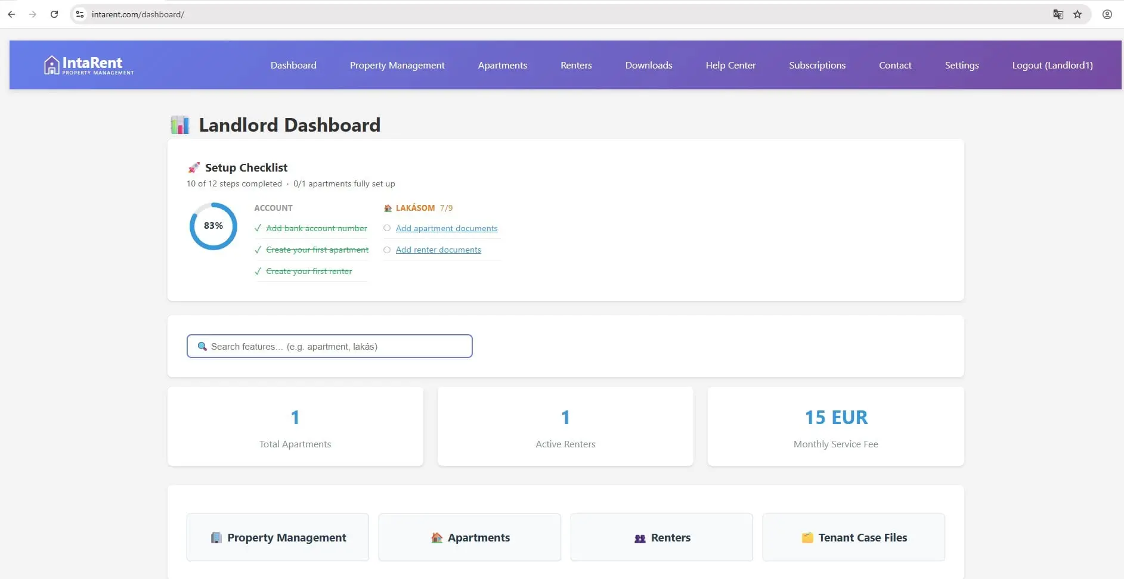Open the Settings menu item
Viewport: 1124px width, 579px height.
(x=962, y=65)
